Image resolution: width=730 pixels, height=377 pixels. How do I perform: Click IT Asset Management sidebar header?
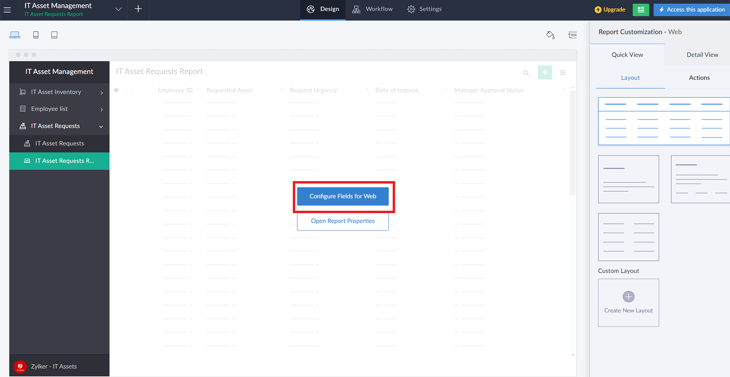click(x=59, y=72)
